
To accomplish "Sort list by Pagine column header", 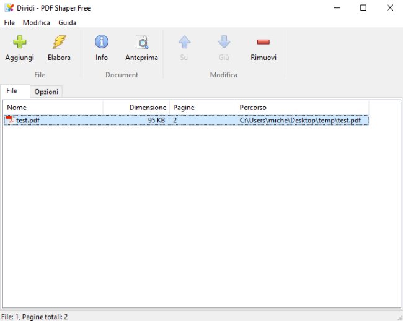I will pos(203,108).
